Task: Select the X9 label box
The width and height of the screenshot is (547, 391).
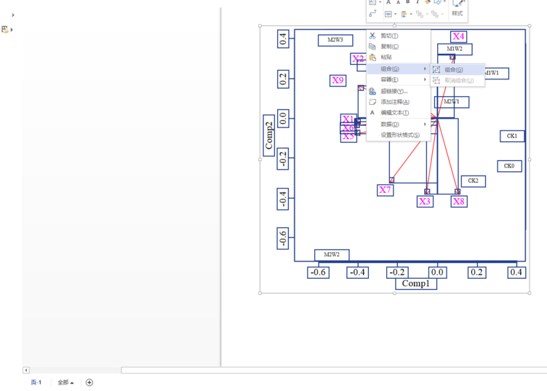Action: 338,81
